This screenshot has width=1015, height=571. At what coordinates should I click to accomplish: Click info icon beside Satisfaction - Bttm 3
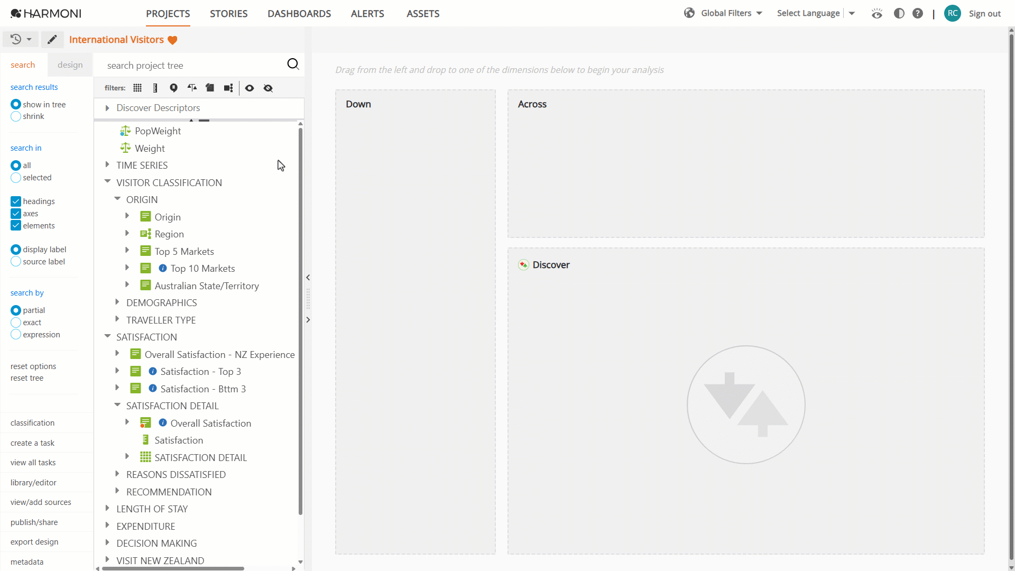click(x=153, y=389)
